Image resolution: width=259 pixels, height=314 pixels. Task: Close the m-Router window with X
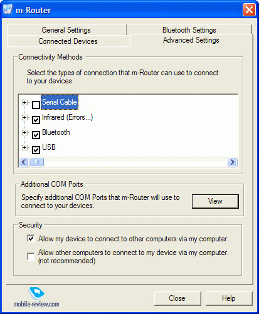coord(249,10)
